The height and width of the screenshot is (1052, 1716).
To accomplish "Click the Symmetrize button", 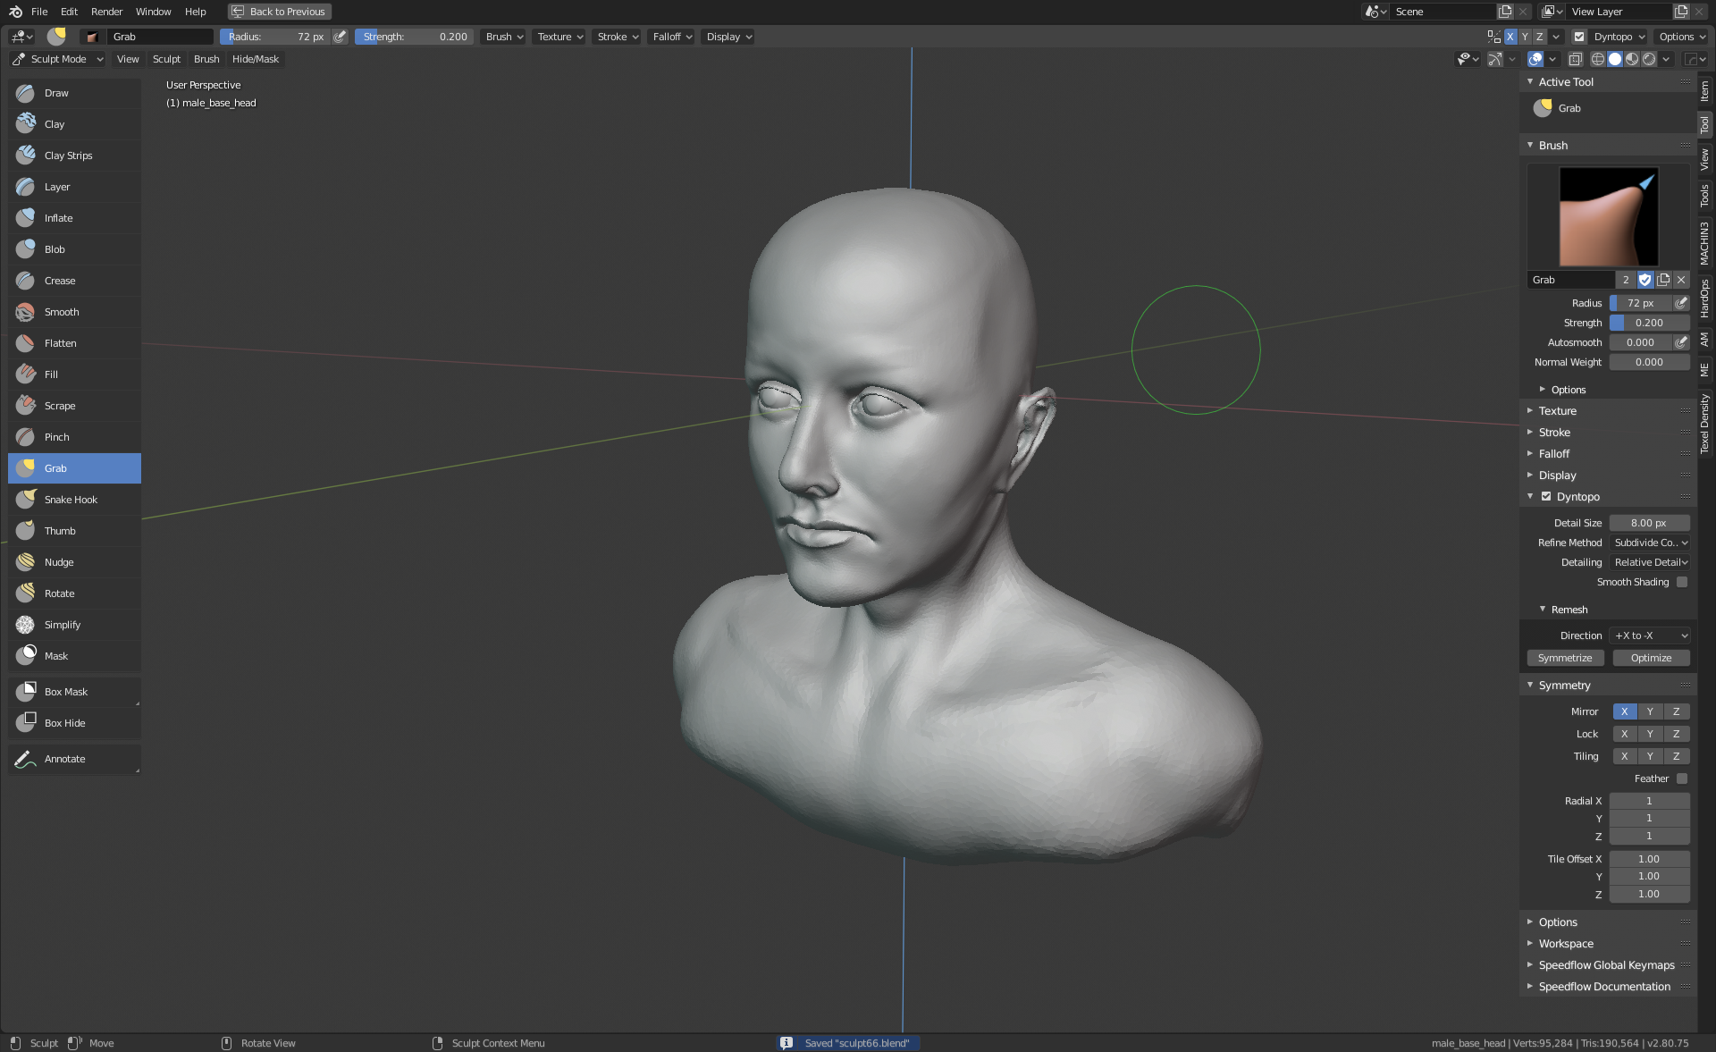I will [x=1565, y=658].
